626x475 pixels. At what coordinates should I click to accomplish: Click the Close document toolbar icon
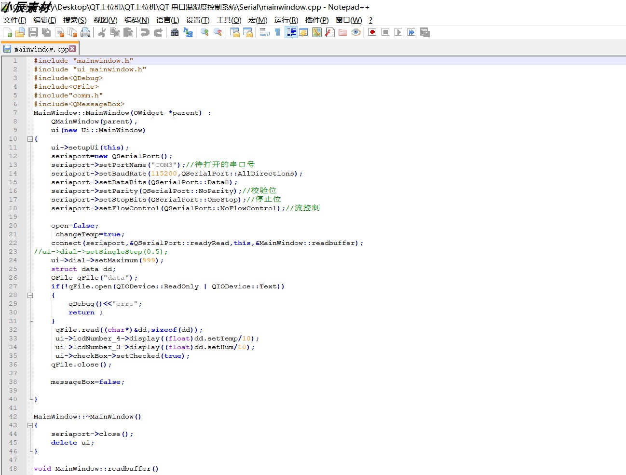[x=60, y=32]
